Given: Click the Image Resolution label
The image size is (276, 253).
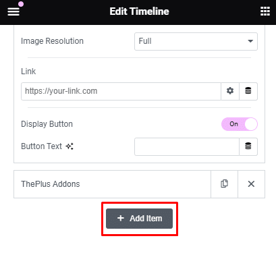Looking at the screenshot, I should pyautogui.click(x=52, y=41).
